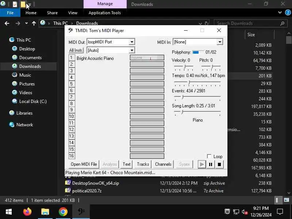Switch to the View ribbon tab
The height and width of the screenshot is (219, 292).
(x=73, y=13)
